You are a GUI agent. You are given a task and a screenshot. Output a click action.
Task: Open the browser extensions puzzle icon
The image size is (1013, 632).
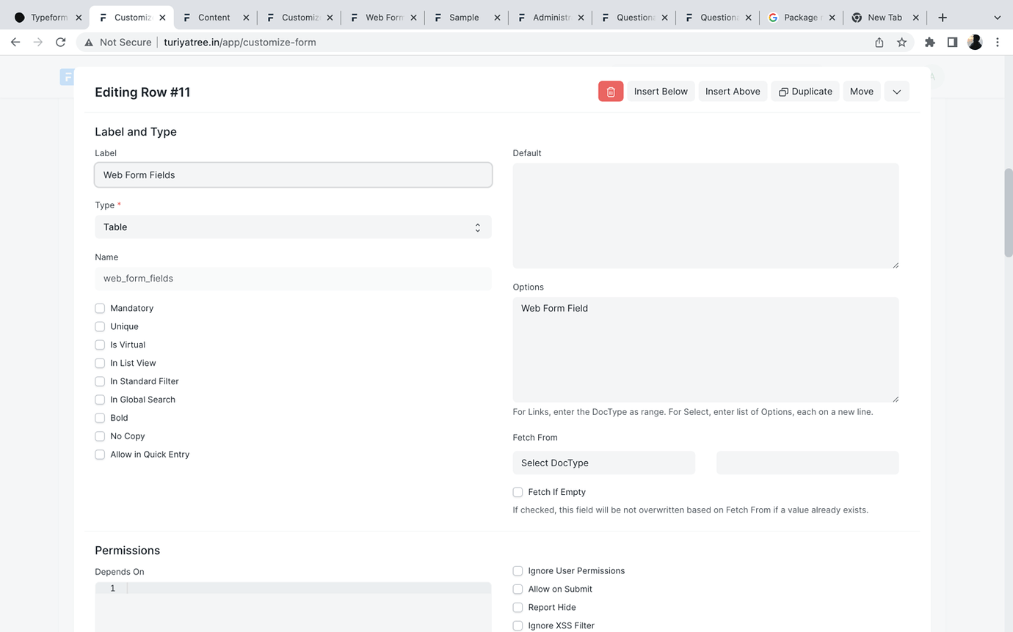(929, 42)
